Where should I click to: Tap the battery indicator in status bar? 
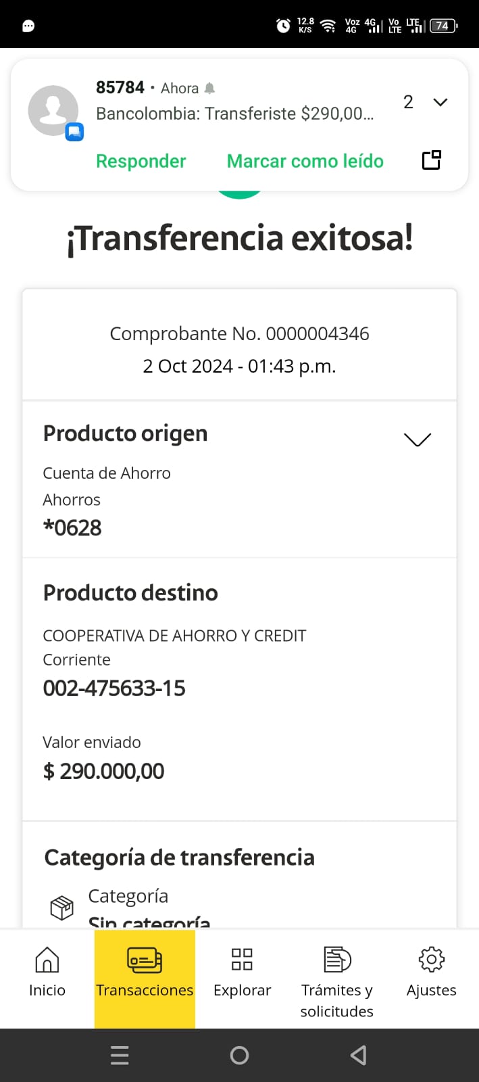pos(443,26)
